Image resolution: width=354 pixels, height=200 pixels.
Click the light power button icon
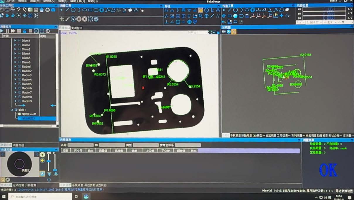point(49,180)
